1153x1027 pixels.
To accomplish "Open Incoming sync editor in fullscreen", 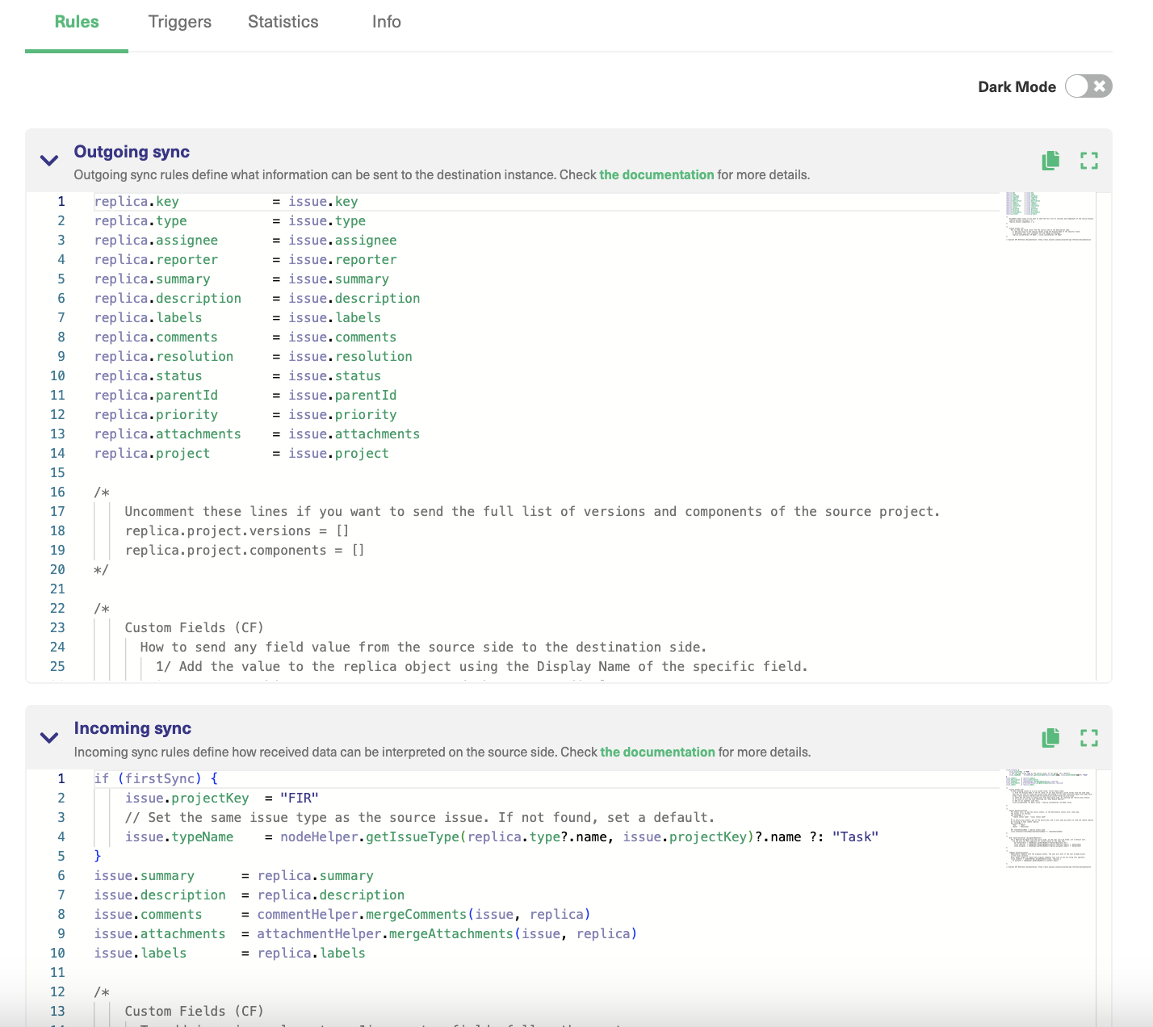I will coord(1088,737).
